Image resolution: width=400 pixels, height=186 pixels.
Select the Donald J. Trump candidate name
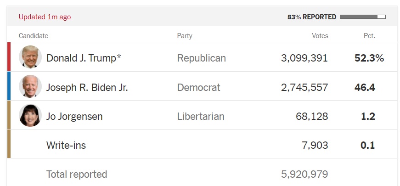tap(84, 58)
